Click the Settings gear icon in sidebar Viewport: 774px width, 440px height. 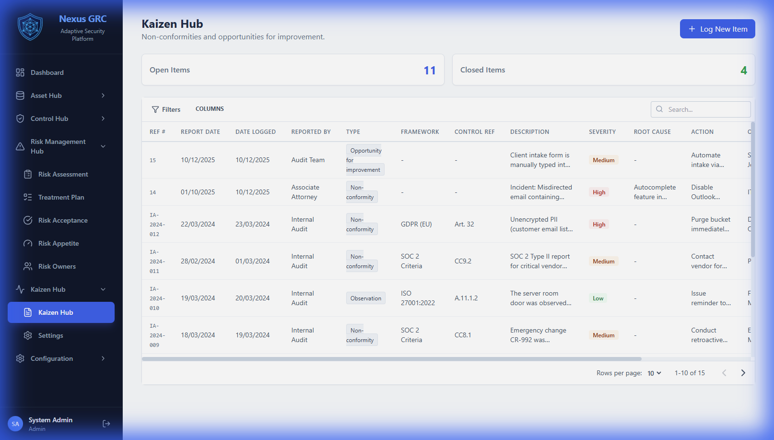(28, 335)
